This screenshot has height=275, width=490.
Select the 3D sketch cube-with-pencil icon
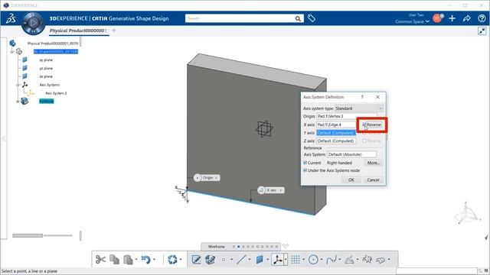[x=210, y=260]
